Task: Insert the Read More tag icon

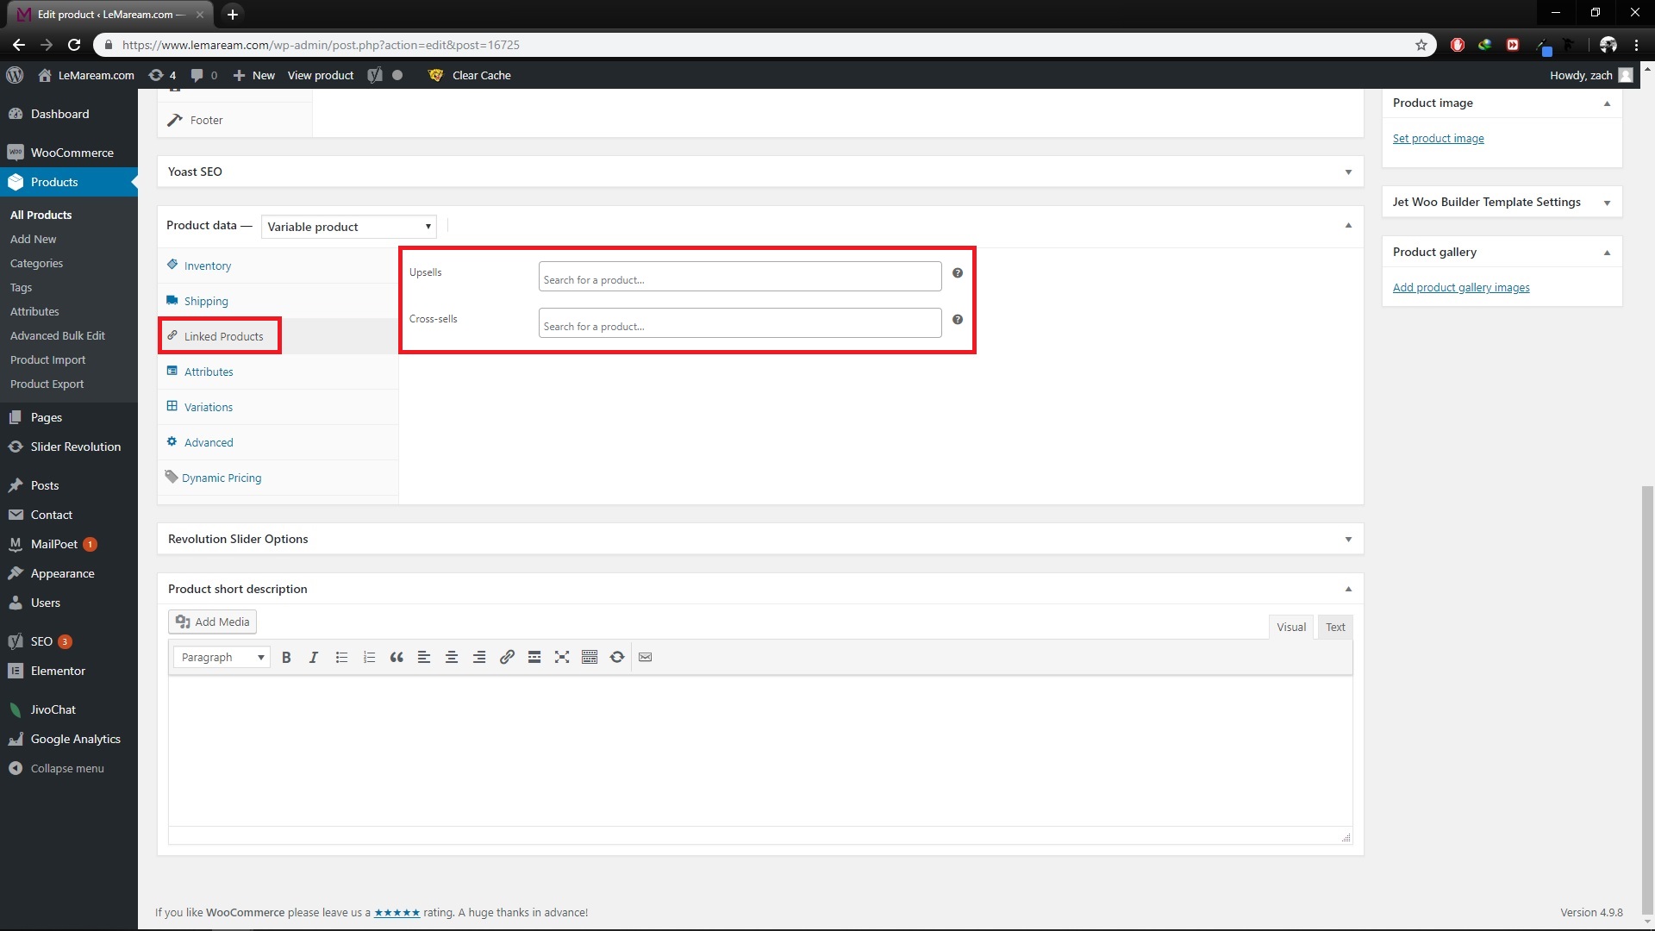Action: click(534, 657)
